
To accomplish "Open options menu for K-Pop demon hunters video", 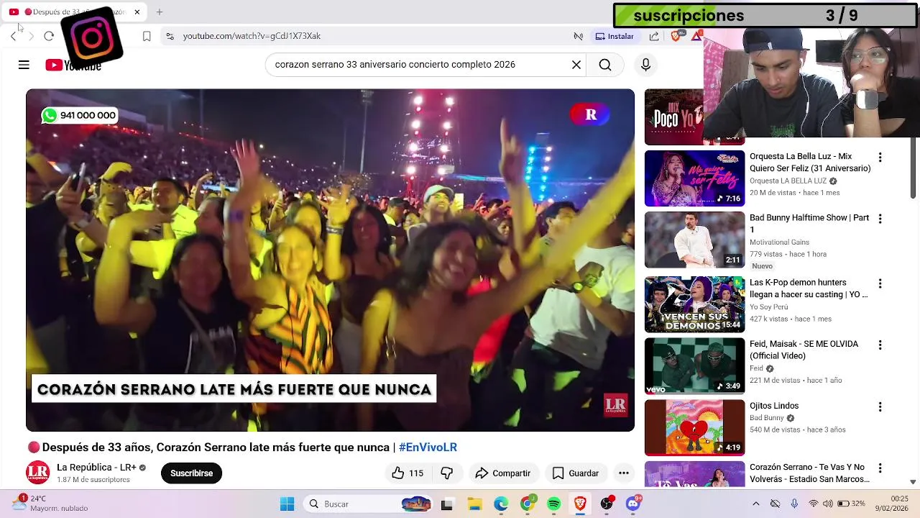I will pos(880,283).
